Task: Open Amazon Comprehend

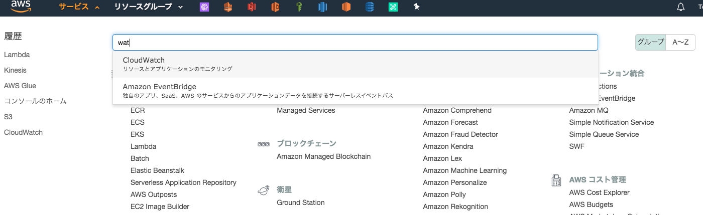Action: [457, 110]
